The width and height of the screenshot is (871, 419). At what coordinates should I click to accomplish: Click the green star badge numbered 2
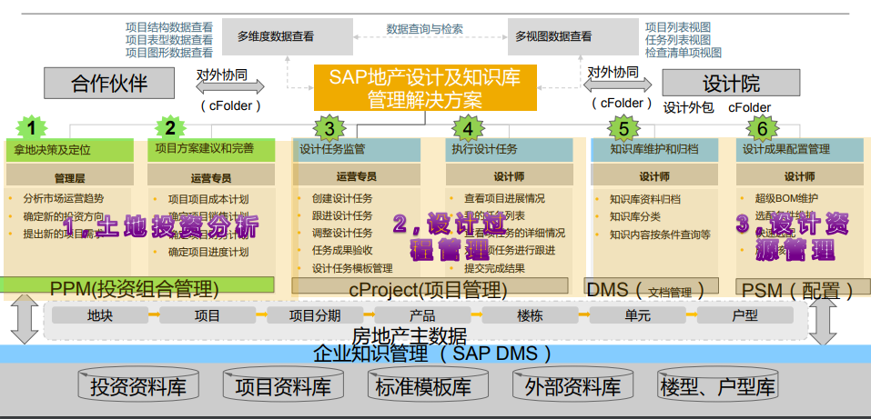click(170, 128)
